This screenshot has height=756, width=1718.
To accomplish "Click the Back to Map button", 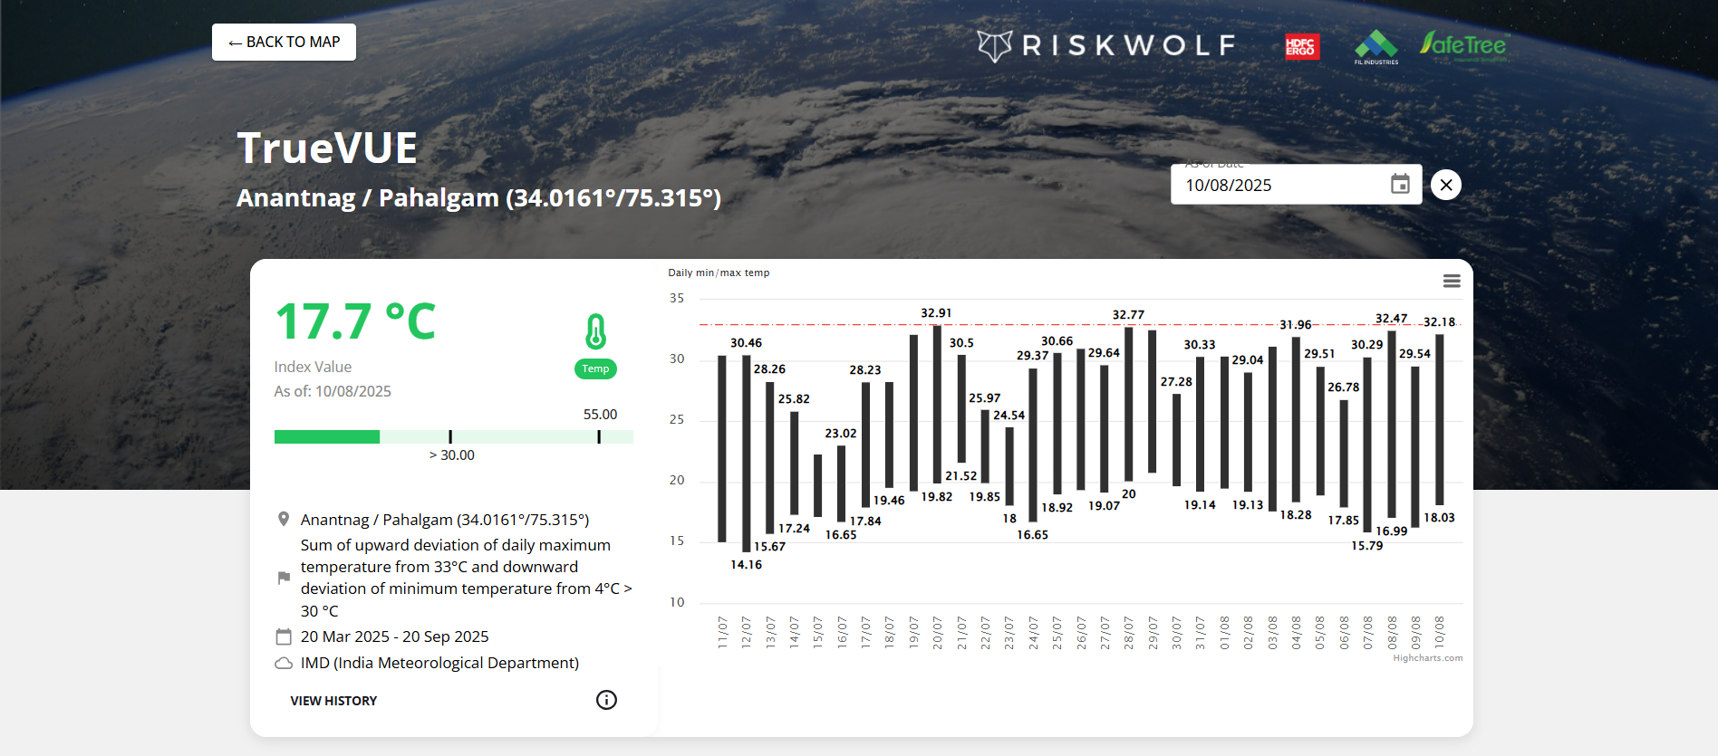I will coord(284,43).
